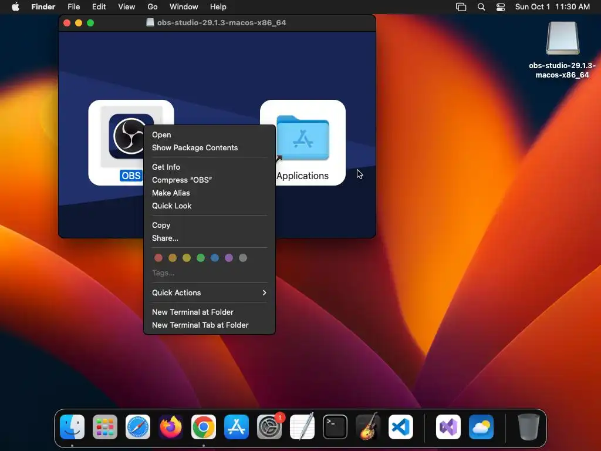The width and height of the screenshot is (601, 451).
Task: Open Launchpad in the Dock
Action: pos(105,426)
